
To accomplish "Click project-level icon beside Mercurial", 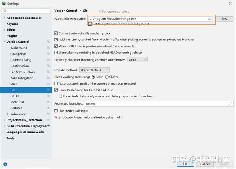I will click(48, 102).
